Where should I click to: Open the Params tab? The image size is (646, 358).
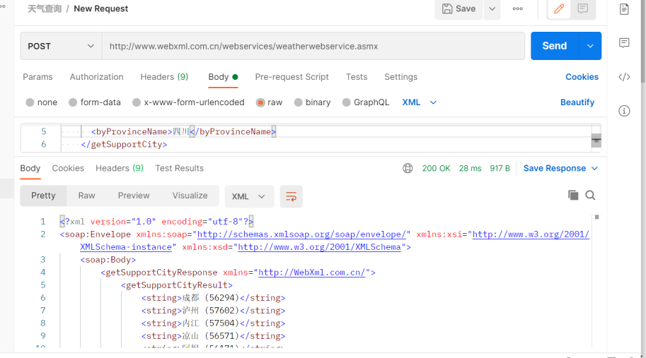(38, 77)
